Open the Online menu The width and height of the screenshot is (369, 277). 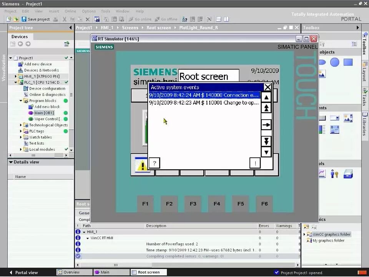[70, 11]
